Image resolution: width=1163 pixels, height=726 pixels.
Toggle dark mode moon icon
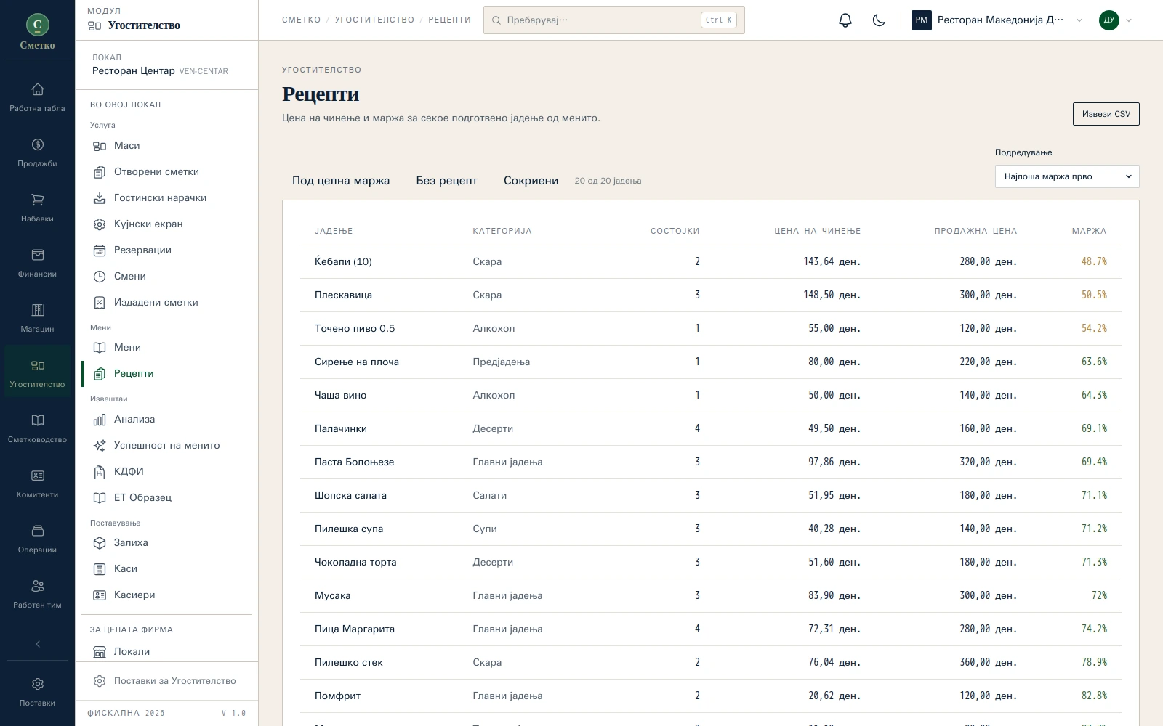(x=879, y=20)
